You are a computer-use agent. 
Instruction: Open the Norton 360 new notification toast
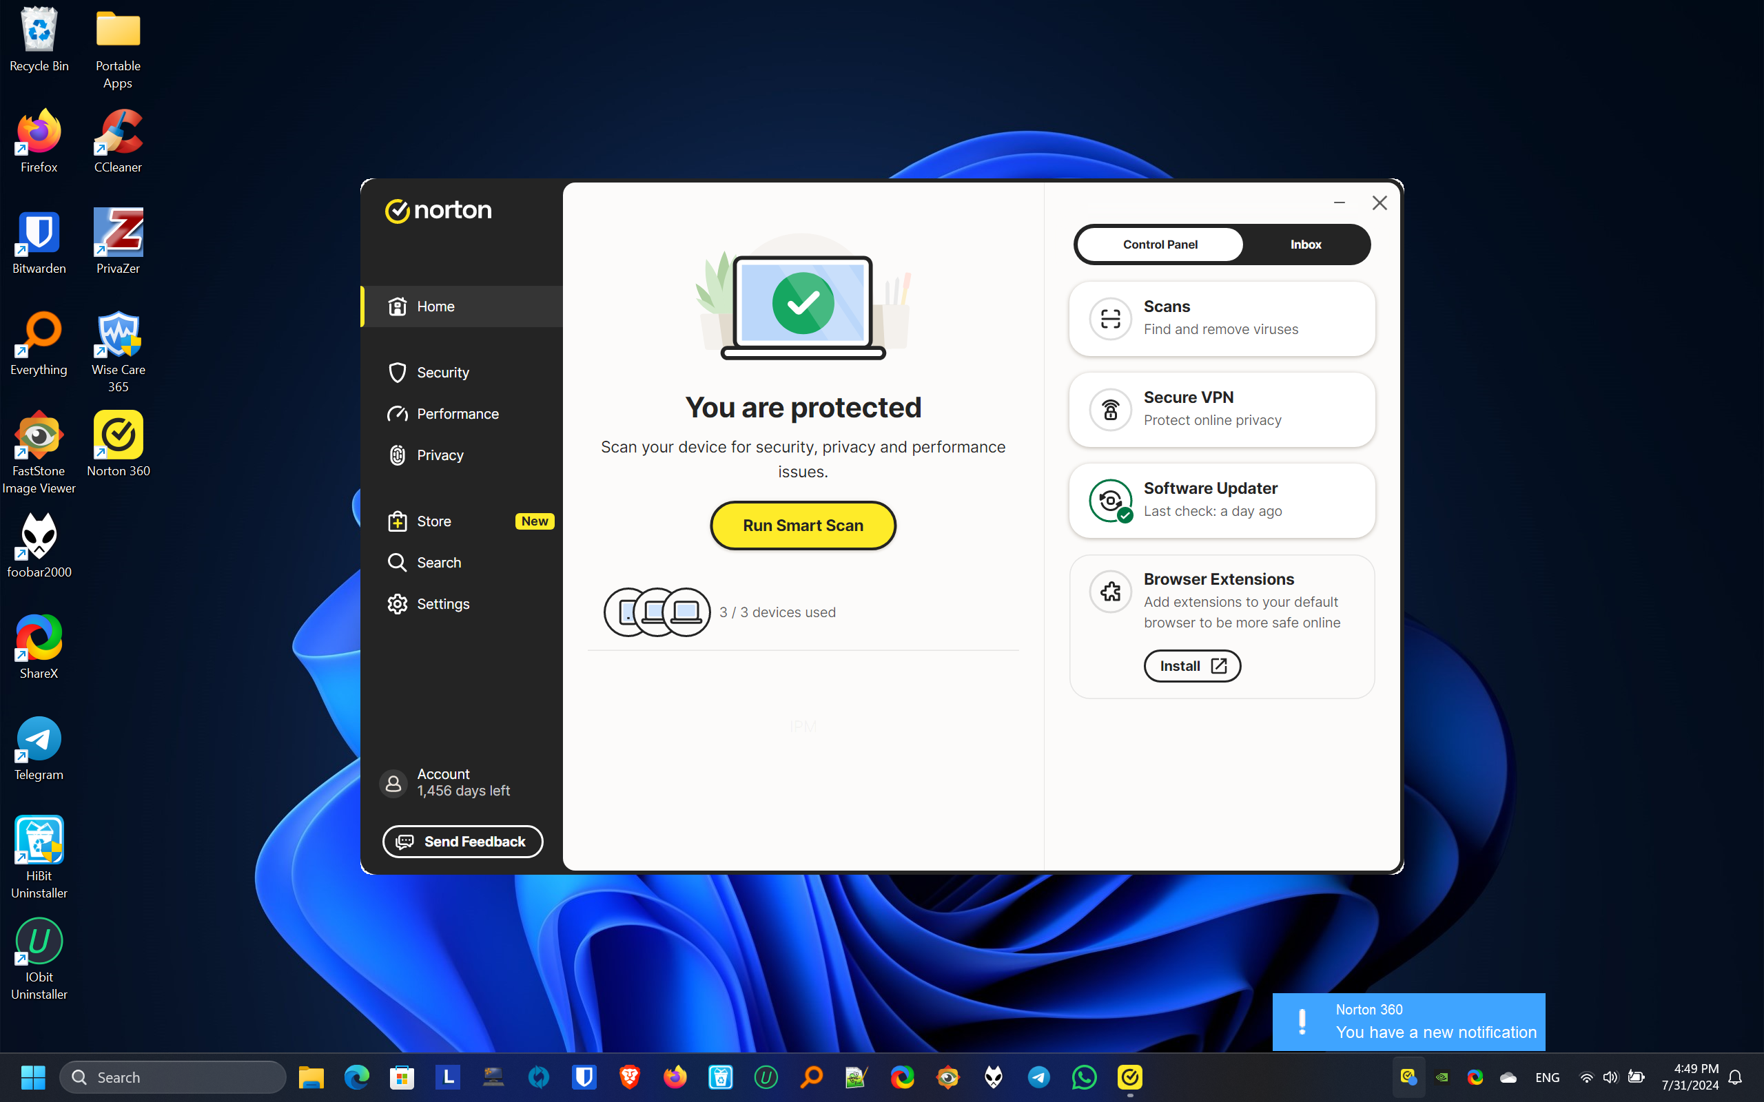tap(1408, 1022)
